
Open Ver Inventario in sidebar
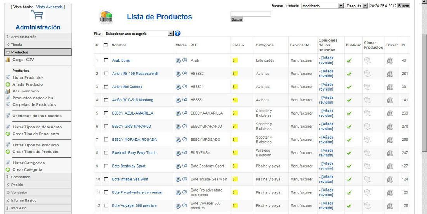26,91
